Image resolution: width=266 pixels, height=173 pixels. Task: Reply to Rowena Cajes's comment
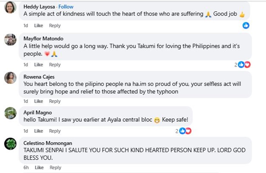55,101
